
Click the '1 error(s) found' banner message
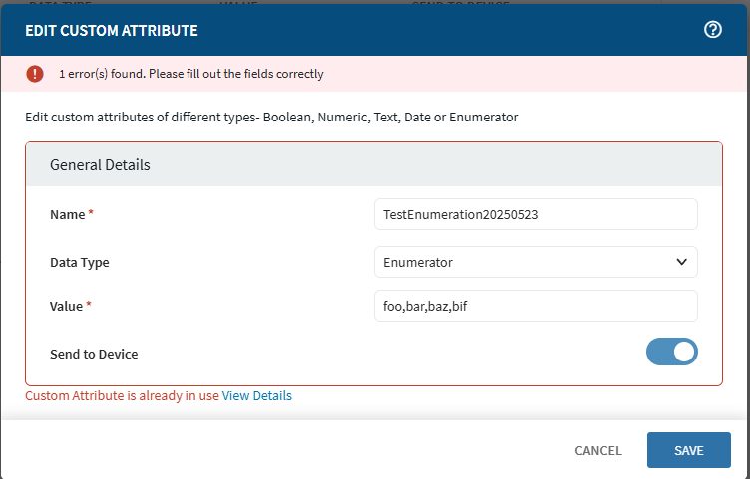[x=191, y=74]
